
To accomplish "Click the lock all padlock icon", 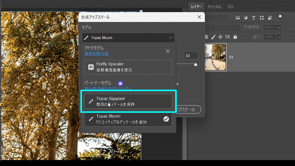I will (235, 37).
